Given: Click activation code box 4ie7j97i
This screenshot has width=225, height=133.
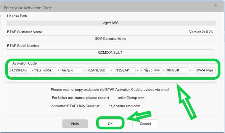Looking at the screenshot, I should [x=72, y=70].
